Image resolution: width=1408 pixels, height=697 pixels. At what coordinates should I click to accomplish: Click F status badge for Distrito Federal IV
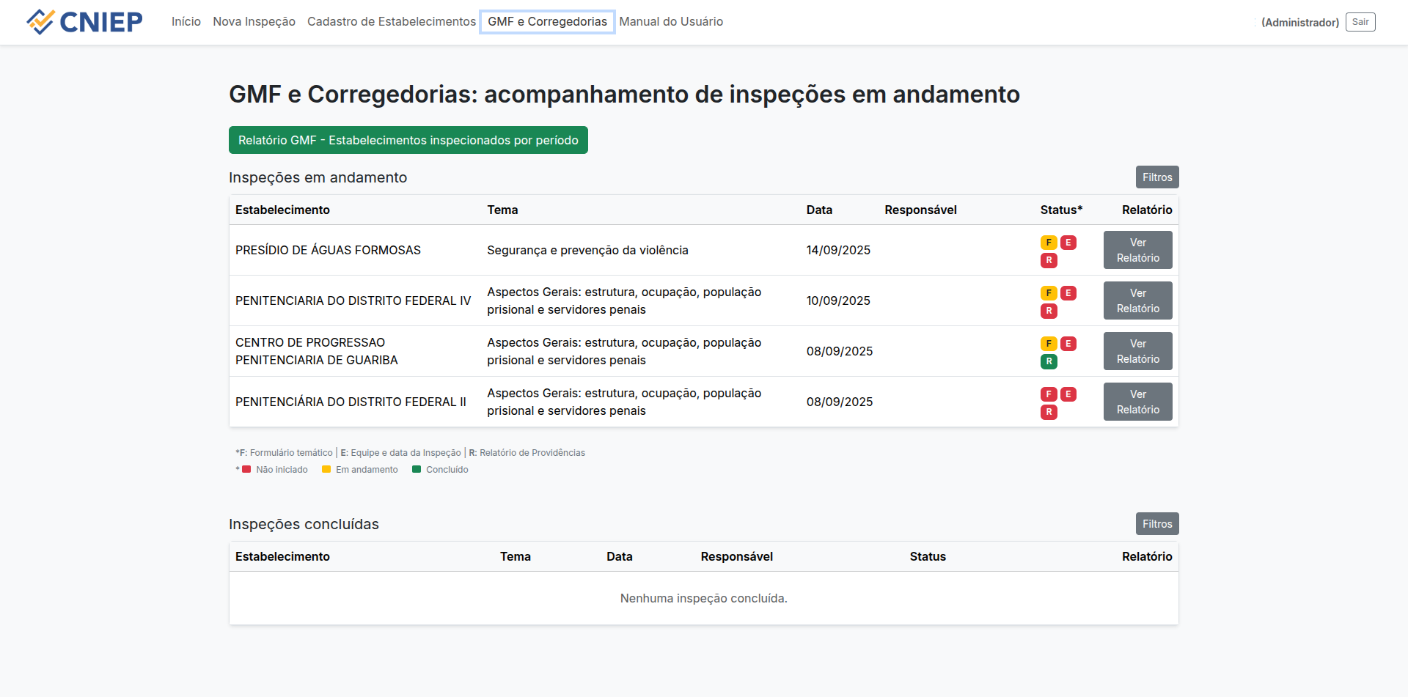[1049, 293]
